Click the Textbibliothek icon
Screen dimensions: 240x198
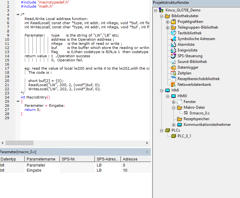click(x=173, y=33)
